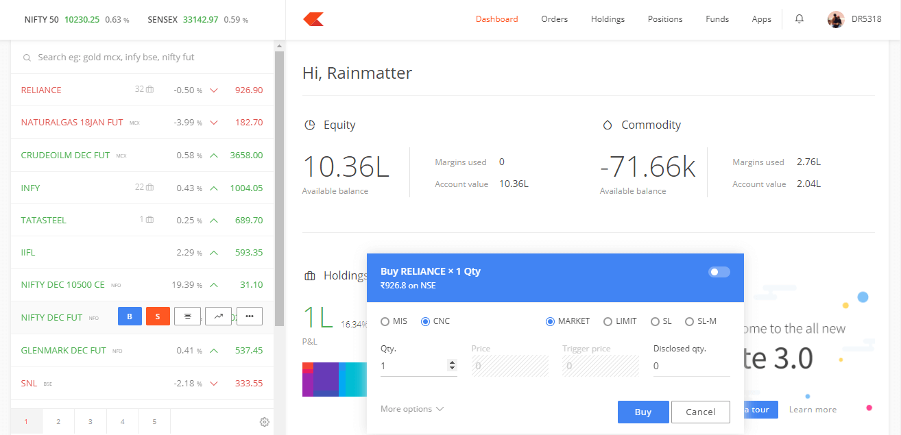This screenshot has height=435, width=901.
Task: Click the watchlist vertical scrollbar
Action: (279, 188)
